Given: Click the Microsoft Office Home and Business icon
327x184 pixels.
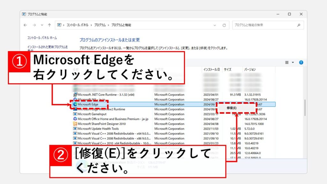Looking at the screenshot, I should (75, 119).
